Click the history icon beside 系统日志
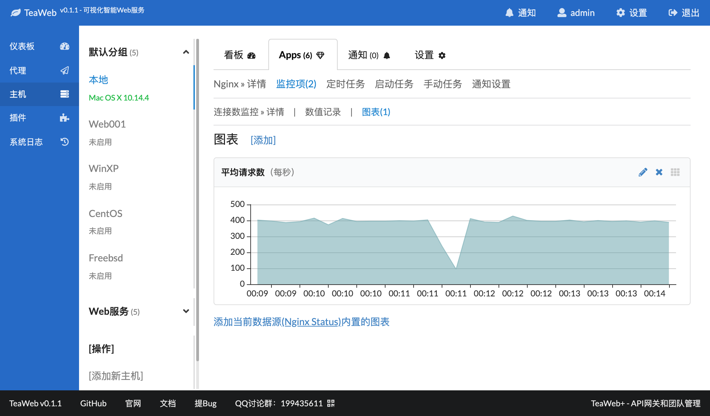This screenshot has height=416, width=710. click(x=64, y=142)
